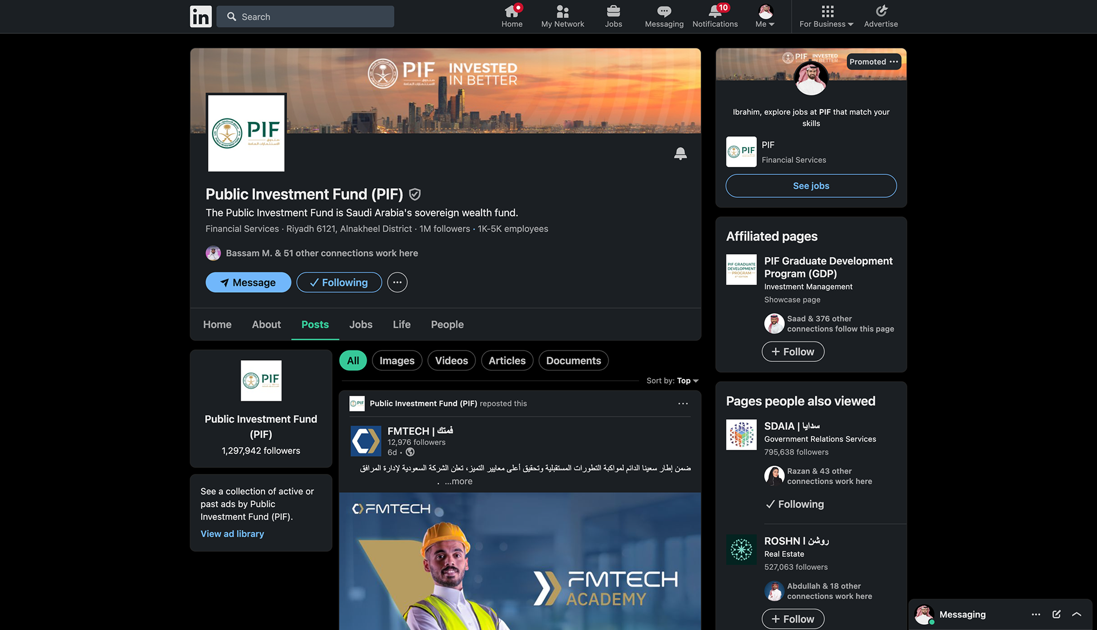
Task: Filter posts by Articles
Action: [x=507, y=361]
